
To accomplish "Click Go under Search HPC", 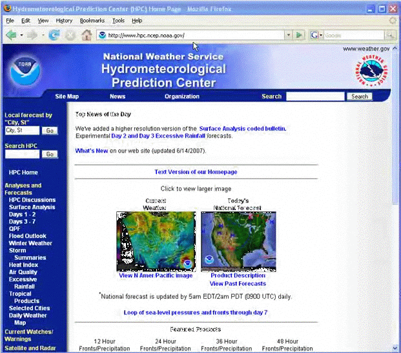I will 50,154.
